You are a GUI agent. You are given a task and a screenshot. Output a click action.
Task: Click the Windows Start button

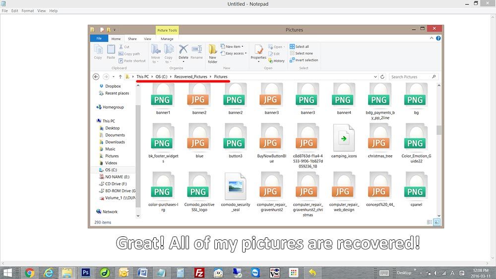pos(7,273)
